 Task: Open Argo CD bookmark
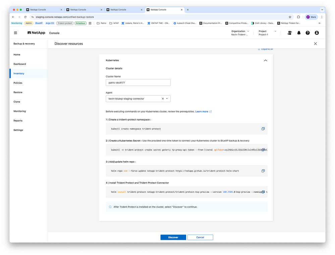(x=50, y=23)
